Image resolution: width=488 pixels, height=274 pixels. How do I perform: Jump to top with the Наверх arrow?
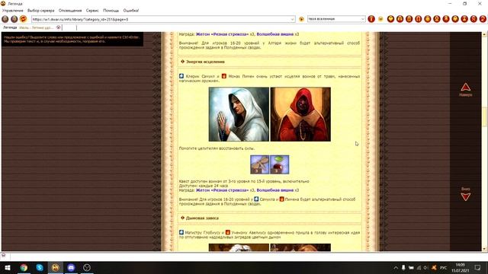tap(466, 90)
